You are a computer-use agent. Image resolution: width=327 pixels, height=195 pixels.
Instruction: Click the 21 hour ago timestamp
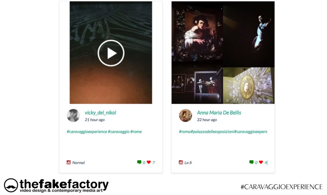pyautogui.click(x=95, y=120)
